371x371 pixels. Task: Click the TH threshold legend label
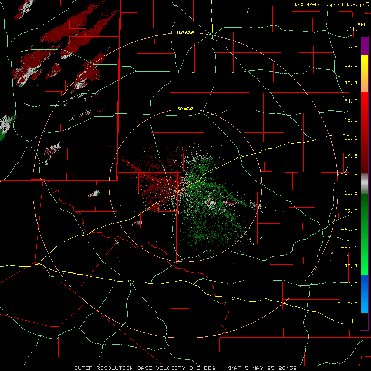(x=354, y=321)
